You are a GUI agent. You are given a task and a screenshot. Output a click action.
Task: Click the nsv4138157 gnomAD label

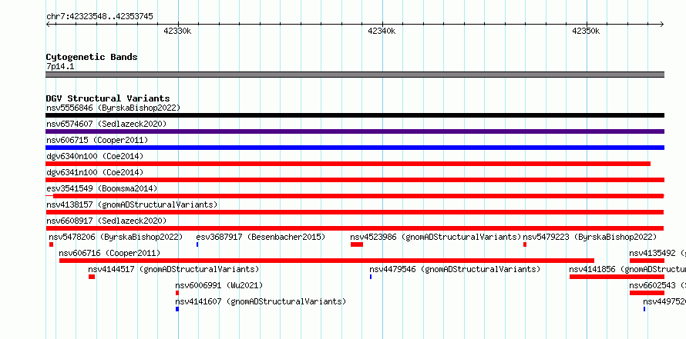click(x=132, y=204)
